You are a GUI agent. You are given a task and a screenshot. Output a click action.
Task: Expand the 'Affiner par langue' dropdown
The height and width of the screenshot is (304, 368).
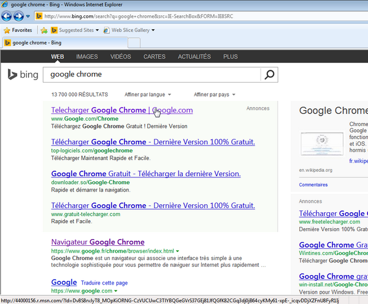148,95
